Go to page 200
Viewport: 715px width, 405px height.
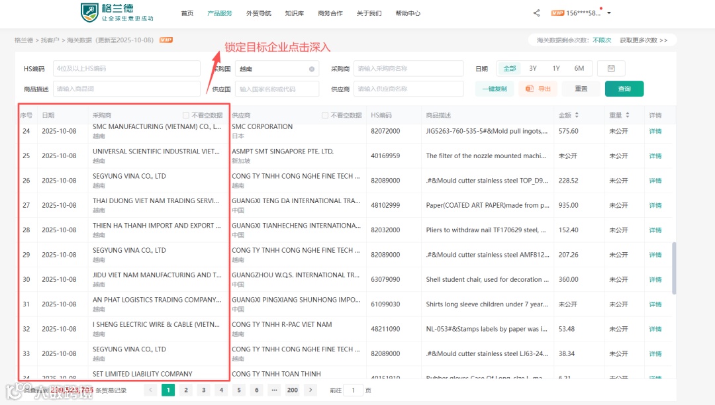293,390
